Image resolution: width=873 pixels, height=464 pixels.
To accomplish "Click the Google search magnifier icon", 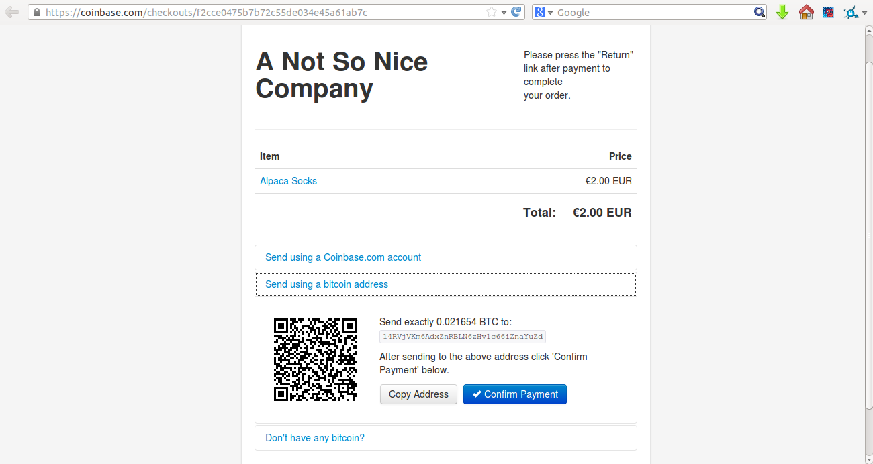I will (x=760, y=11).
